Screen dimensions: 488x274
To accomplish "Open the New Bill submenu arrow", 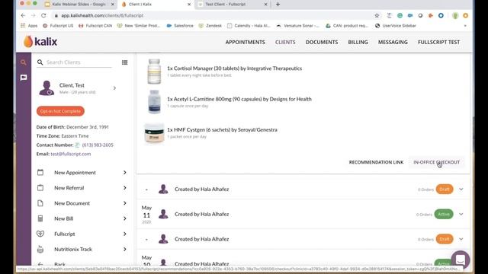I will [124, 218].
